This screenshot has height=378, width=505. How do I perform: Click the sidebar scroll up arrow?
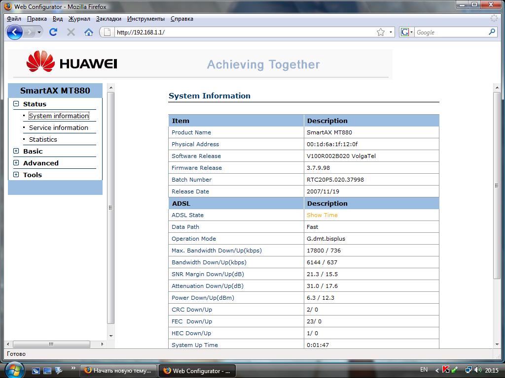111,88
